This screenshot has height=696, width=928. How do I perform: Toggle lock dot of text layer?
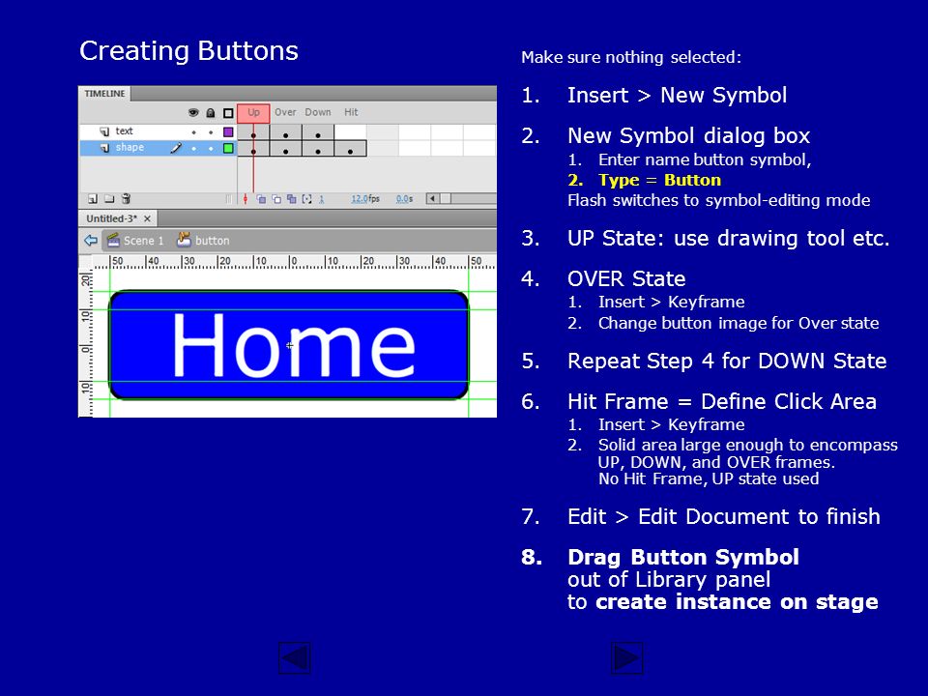pyautogui.click(x=211, y=132)
